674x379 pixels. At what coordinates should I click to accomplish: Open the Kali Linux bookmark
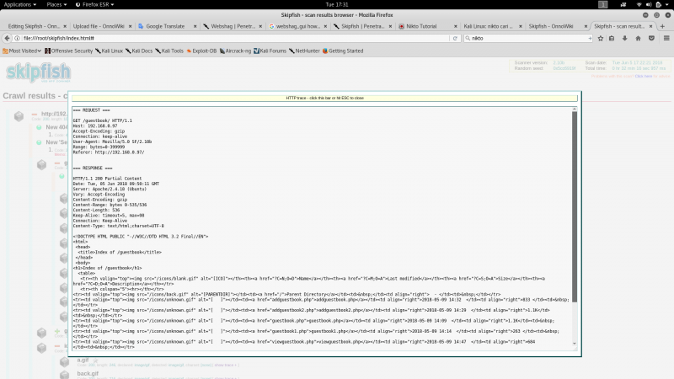(x=109, y=51)
